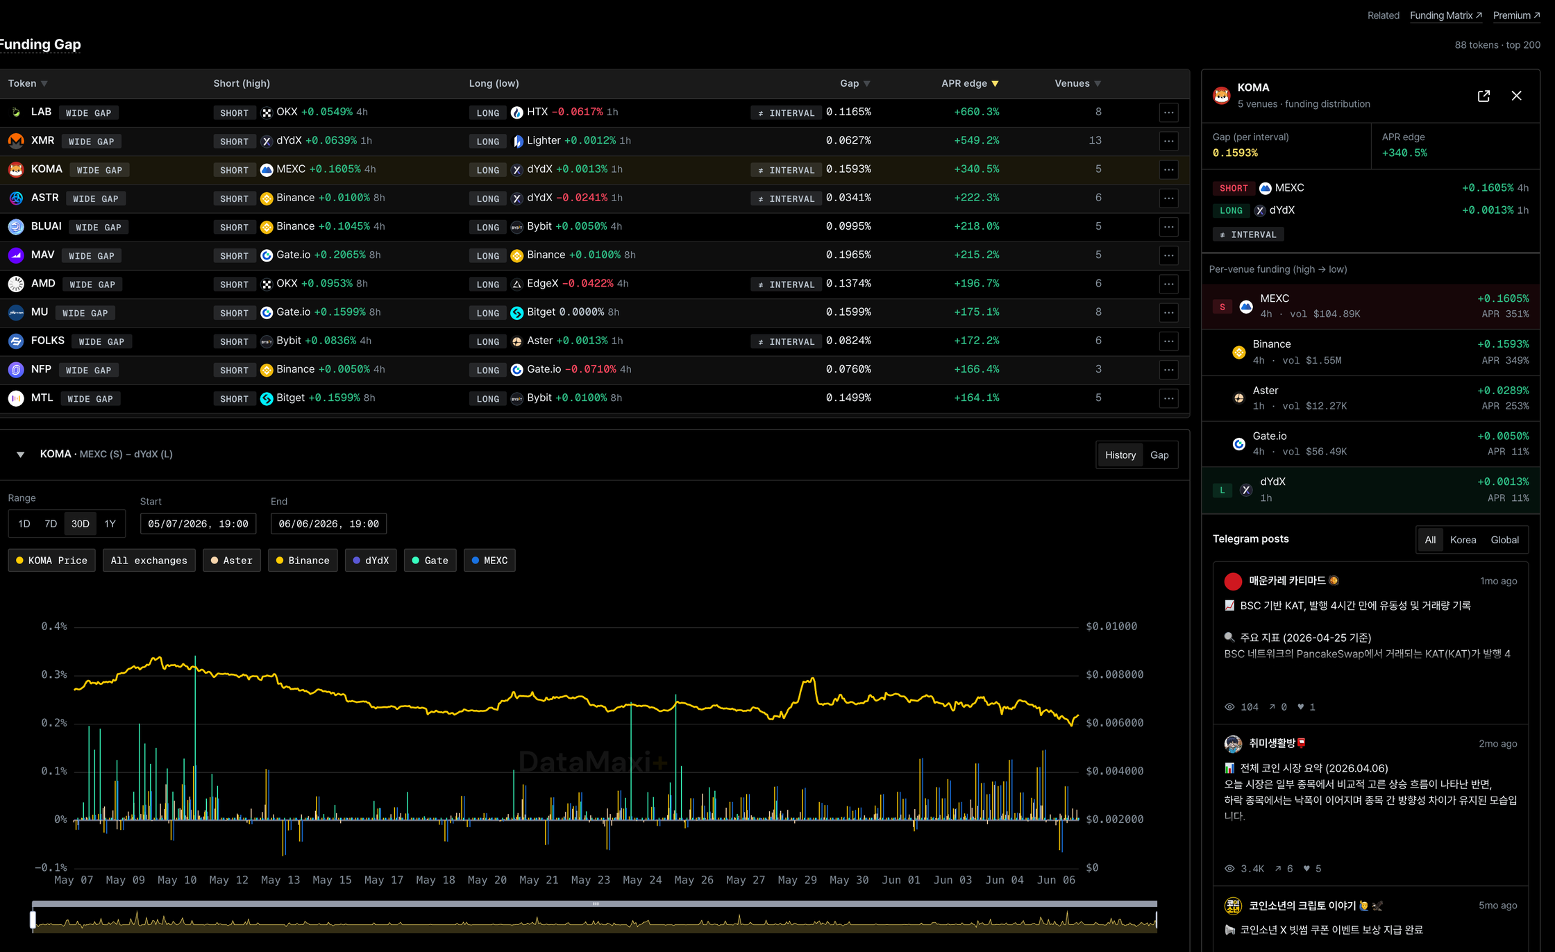Open KOMA panel in new window icon
The image size is (1555, 952).
1483,96
